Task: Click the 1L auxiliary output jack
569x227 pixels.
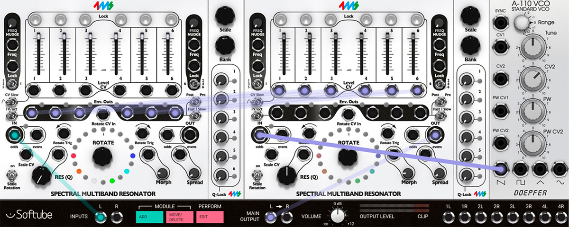Action: 448,218
